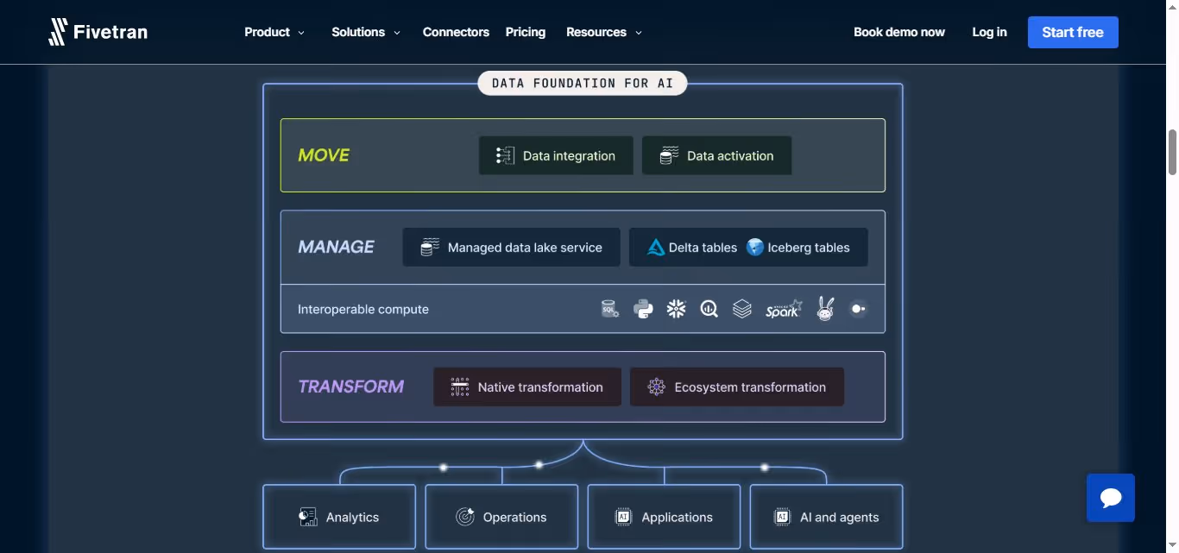
Task: Select the Native transformation card
Action: point(527,386)
